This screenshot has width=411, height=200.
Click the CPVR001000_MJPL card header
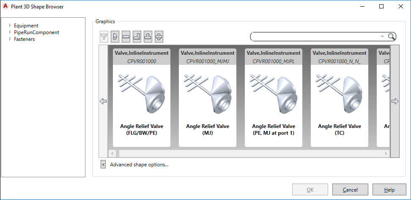(x=274, y=57)
